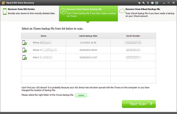
Task: Click the green phone device icon
Action: coord(5,11)
